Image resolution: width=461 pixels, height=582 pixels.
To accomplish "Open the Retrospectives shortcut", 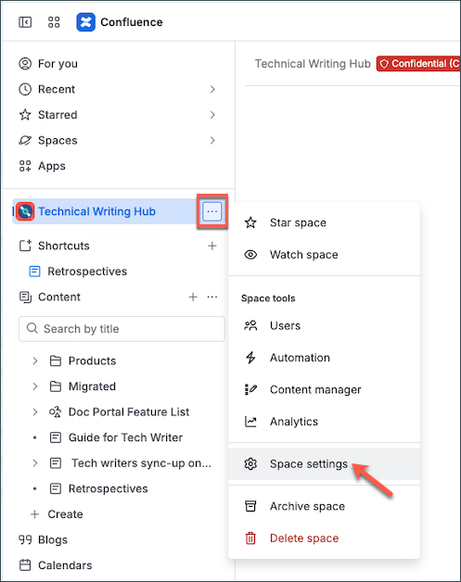I will [87, 272].
